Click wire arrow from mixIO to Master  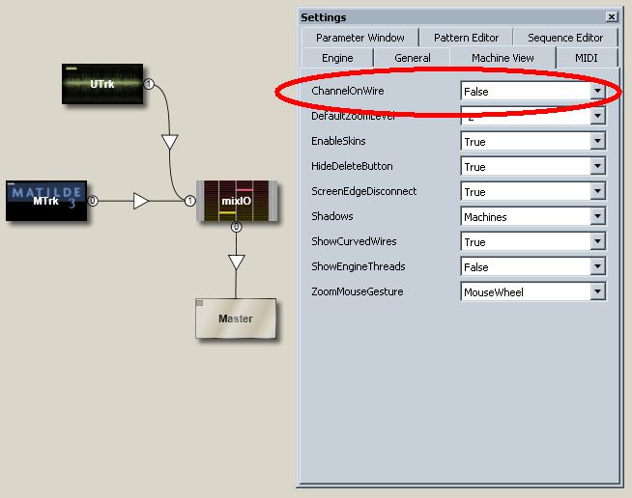point(236,262)
